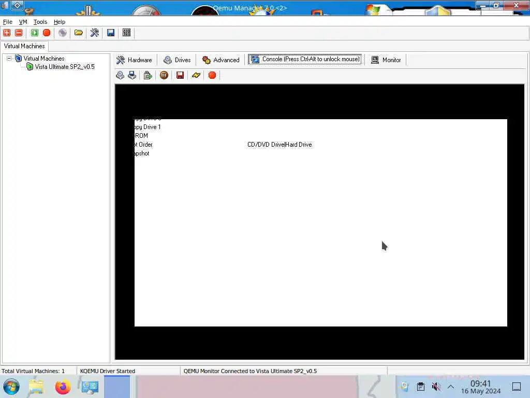Switch to the Console tab

pyautogui.click(x=305, y=59)
